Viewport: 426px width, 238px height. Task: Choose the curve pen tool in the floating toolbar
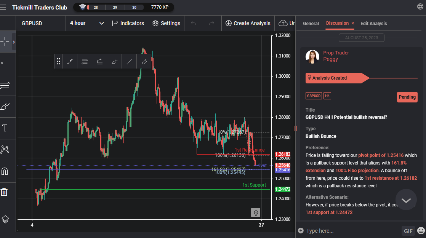[x=114, y=61]
